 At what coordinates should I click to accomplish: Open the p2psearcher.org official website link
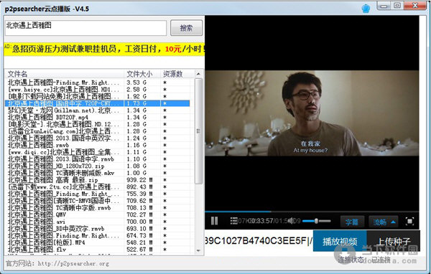(x=73, y=263)
